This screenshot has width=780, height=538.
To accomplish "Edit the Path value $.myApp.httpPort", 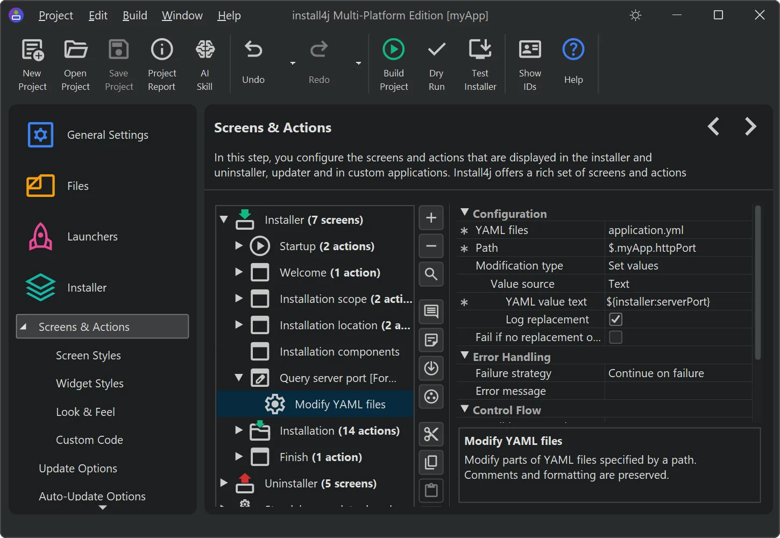I will point(678,248).
